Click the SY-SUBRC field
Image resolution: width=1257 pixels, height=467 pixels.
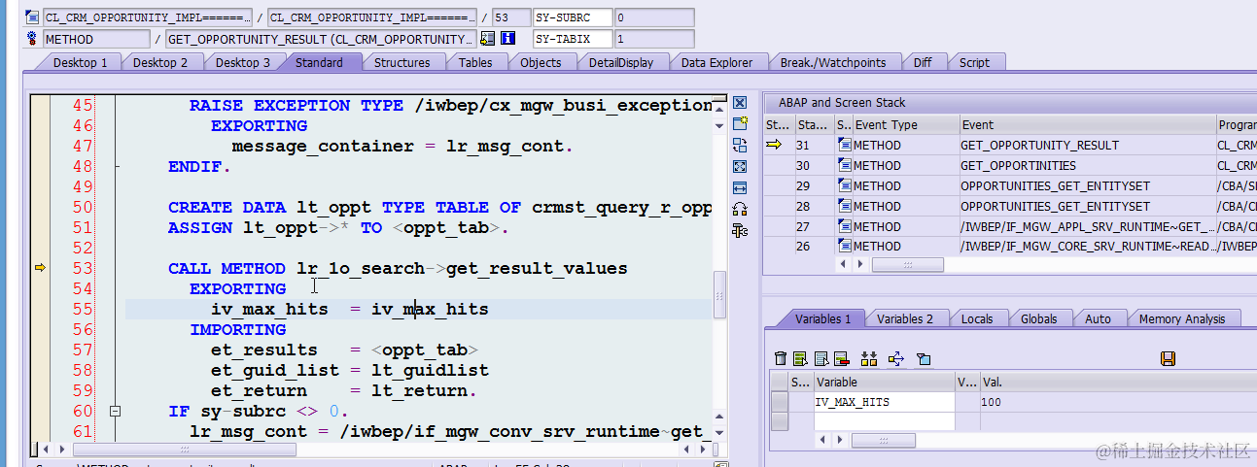(574, 17)
